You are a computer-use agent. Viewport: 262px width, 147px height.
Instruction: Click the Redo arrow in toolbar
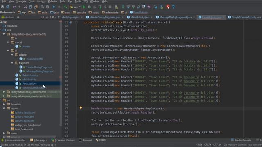click(x=19, y=7)
